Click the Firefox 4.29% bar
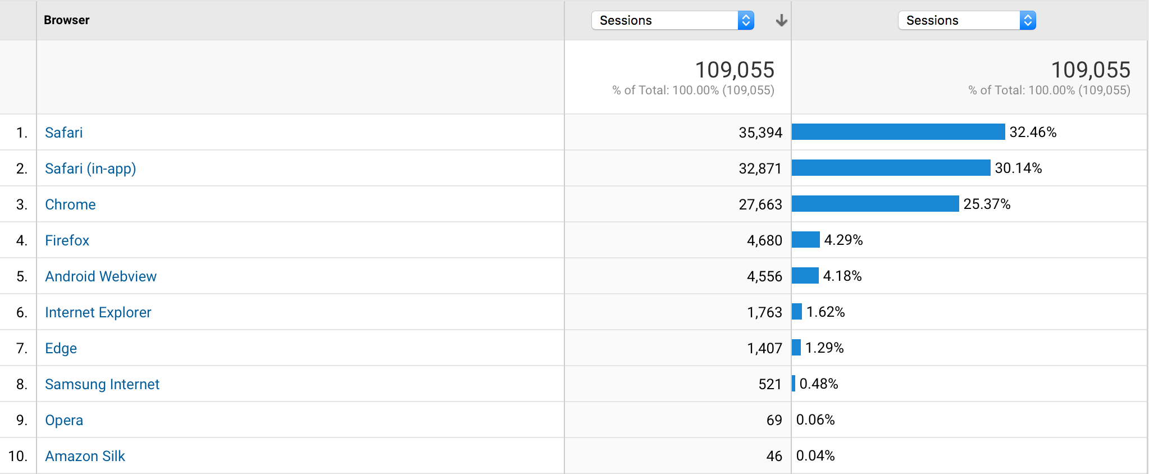The width and height of the screenshot is (1149, 474). pyautogui.click(x=805, y=240)
